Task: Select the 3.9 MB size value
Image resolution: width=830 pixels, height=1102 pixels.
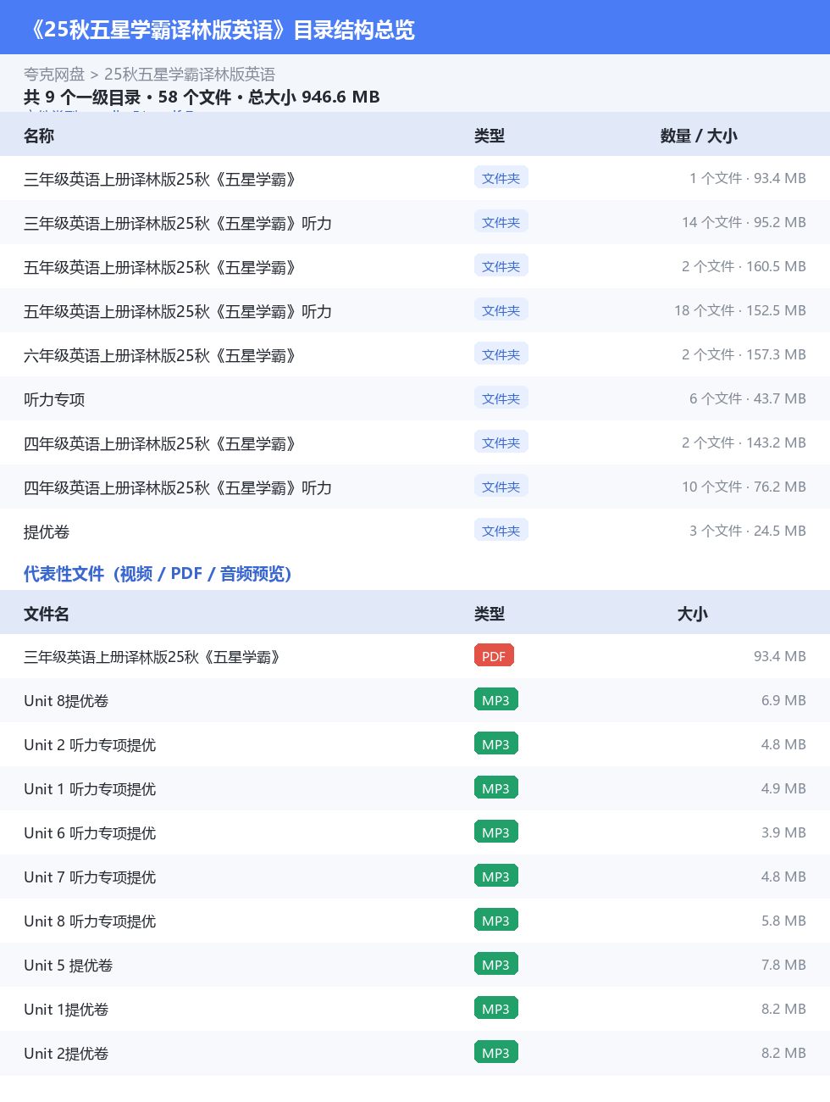Action: [x=783, y=832]
